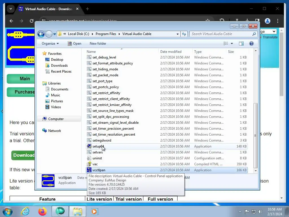Viewport: 289px width, 217px height.
Task: Select the setregdword file icon
Action: click(x=89, y=140)
